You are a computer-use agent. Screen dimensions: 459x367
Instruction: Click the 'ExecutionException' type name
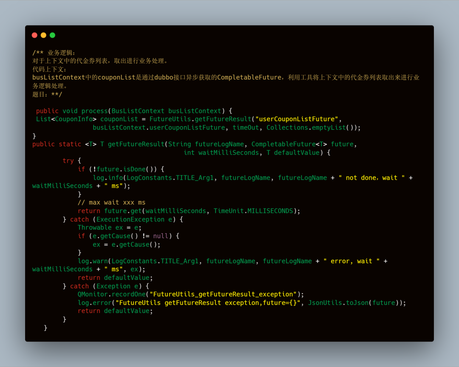click(130, 220)
